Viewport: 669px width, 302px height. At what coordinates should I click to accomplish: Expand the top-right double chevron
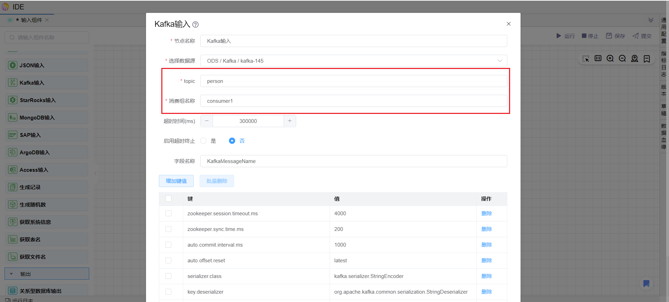651,20
